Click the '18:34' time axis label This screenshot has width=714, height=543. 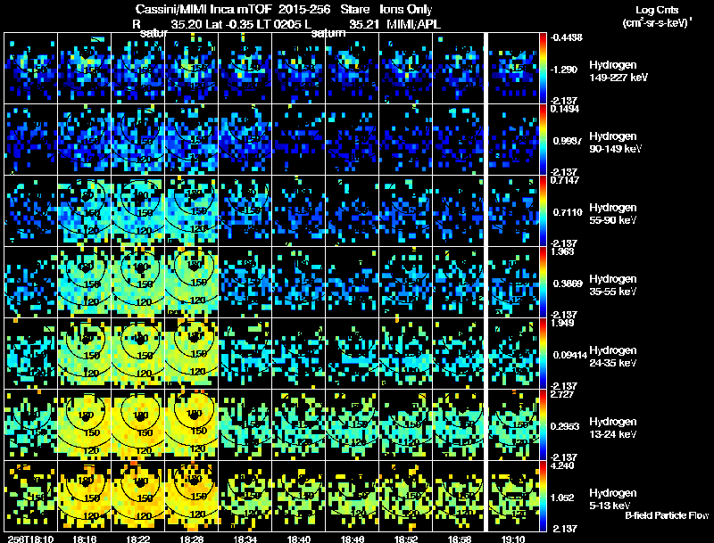[x=245, y=539]
